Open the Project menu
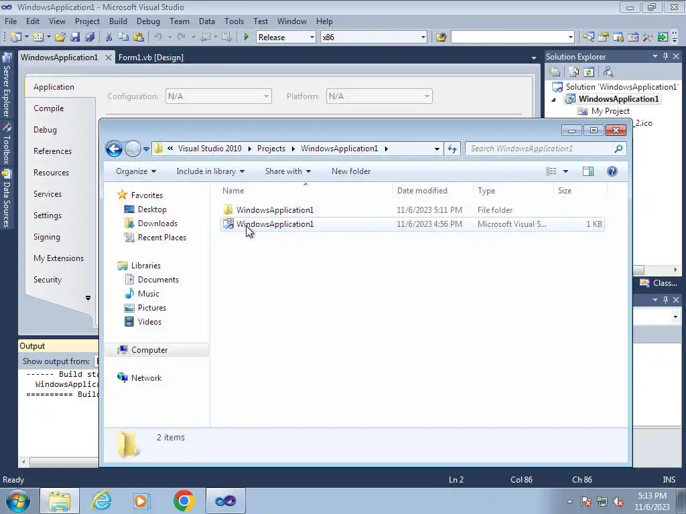 click(x=87, y=21)
